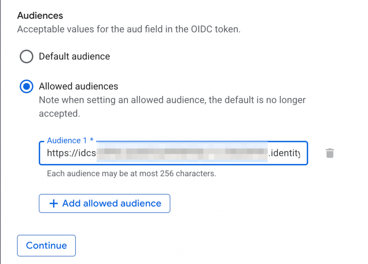This screenshot has width=368, height=264.
Task: Focus the Audience 1 input field
Action: pos(173,153)
